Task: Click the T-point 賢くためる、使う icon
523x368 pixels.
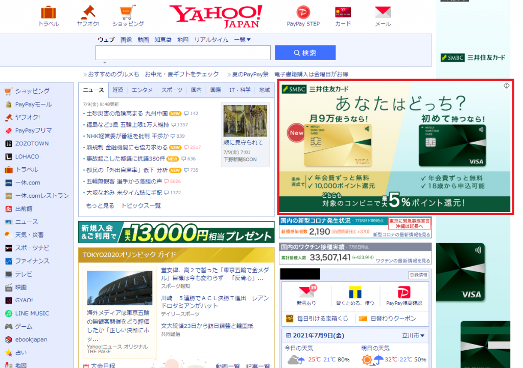Action: point(355,292)
